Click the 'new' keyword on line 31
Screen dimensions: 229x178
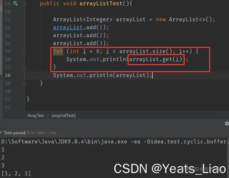pos(161,20)
